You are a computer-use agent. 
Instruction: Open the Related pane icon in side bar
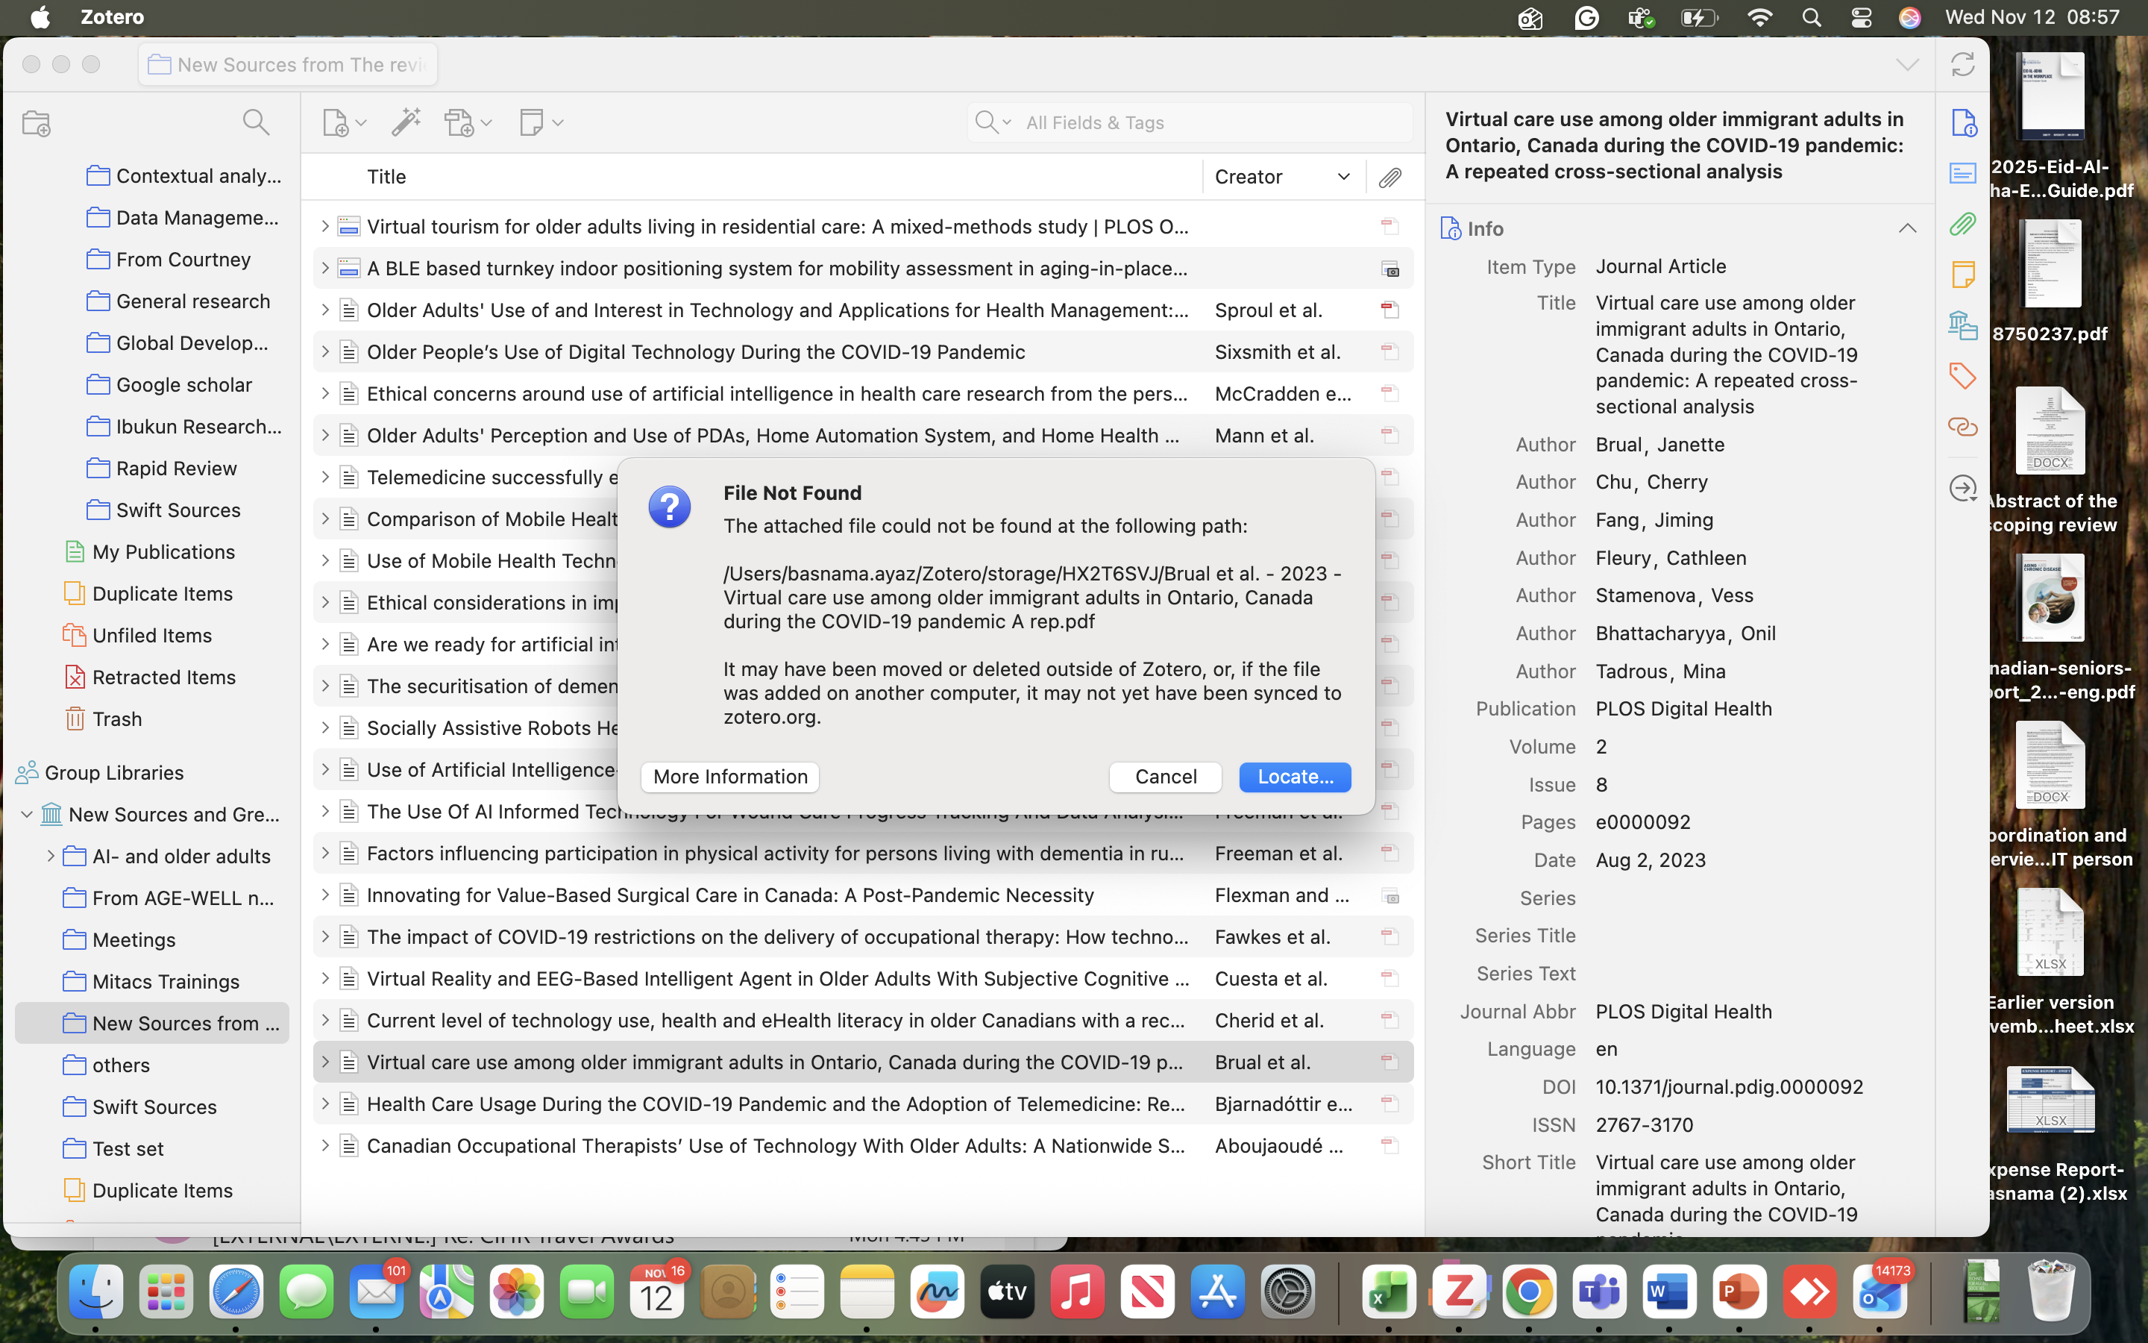(x=1962, y=428)
